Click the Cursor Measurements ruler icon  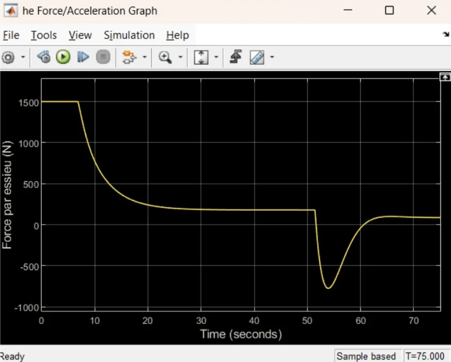[257, 57]
